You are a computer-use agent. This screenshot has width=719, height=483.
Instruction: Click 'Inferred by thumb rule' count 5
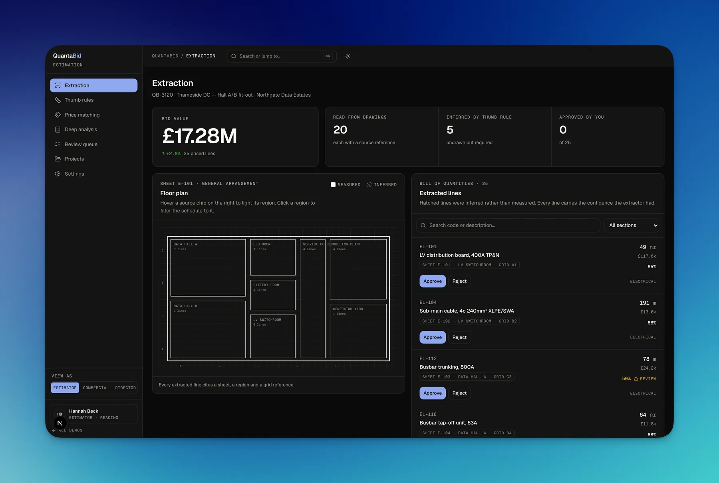point(450,130)
